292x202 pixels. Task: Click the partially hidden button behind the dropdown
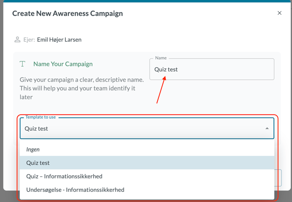click(278, 178)
